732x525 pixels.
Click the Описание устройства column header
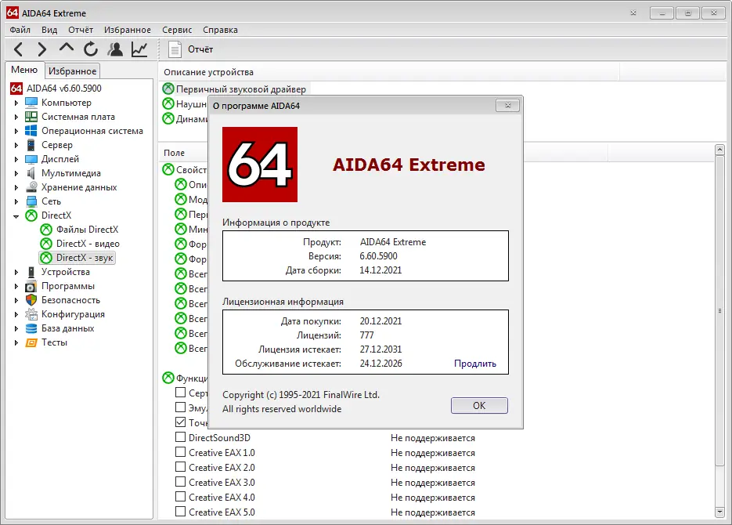point(208,72)
